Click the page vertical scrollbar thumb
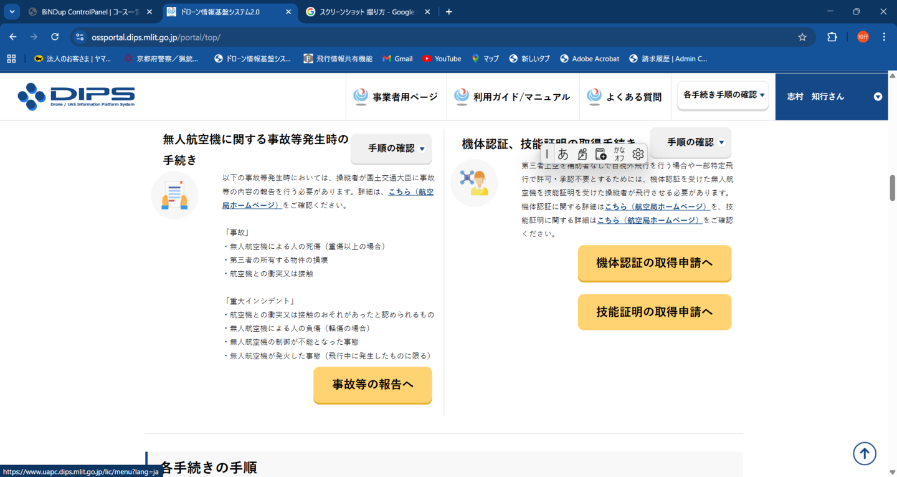 892,187
